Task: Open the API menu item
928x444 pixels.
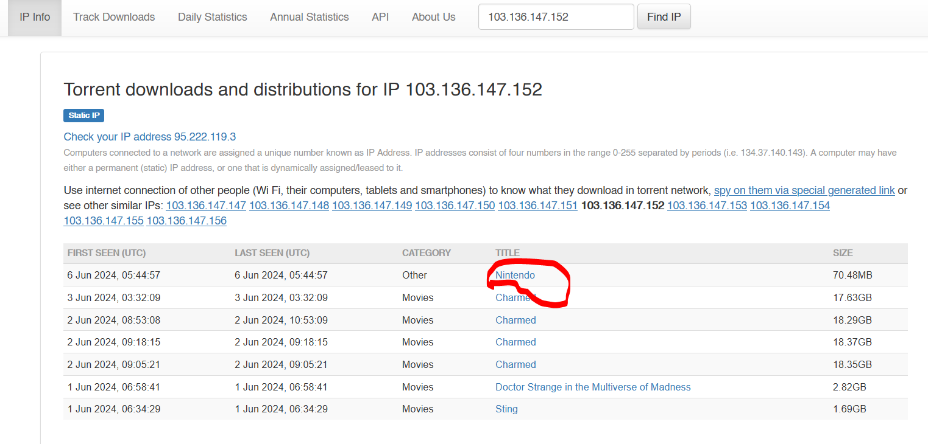Action: pyautogui.click(x=380, y=17)
